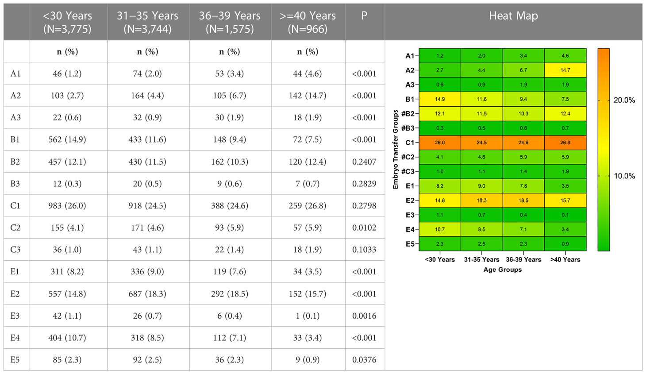The height and width of the screenshot is (374, 646).
Task: Click the cell '336 (9.0)'
Action: click(x=148, y=272)
